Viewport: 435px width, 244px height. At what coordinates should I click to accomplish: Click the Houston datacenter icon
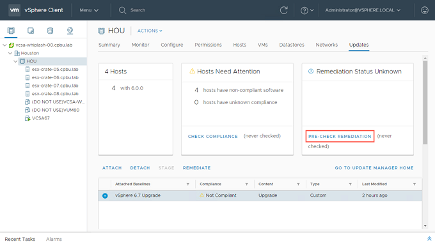coord(17,53)
